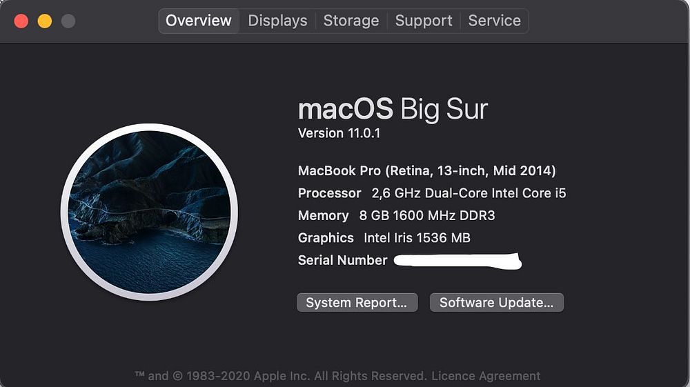This screenshot has width=690, height=387.
Task: Click the Processor information line
Action: (432, 193)
